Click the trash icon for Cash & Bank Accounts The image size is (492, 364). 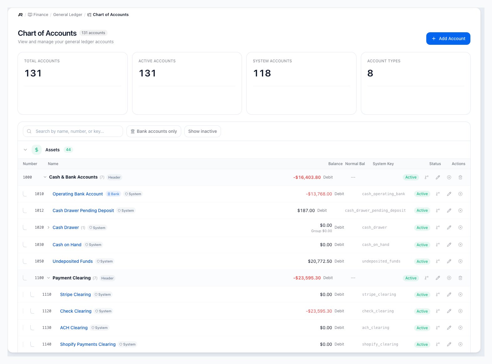click(x=460, y=177)
